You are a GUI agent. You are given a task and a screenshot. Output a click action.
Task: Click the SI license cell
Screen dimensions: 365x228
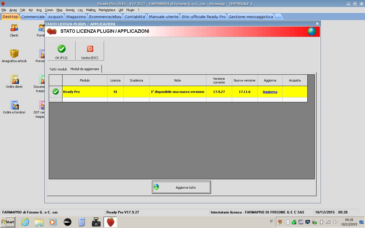(115, 92)
